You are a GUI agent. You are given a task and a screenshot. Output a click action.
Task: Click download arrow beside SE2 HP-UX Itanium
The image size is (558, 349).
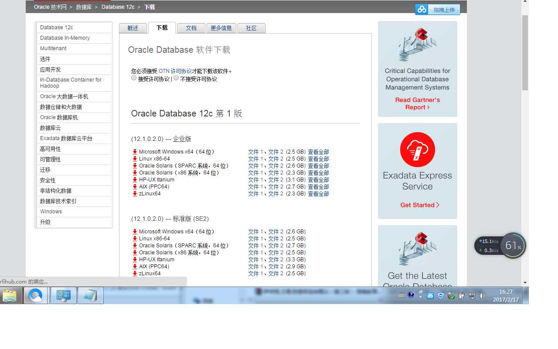click(x=135, y=260)
